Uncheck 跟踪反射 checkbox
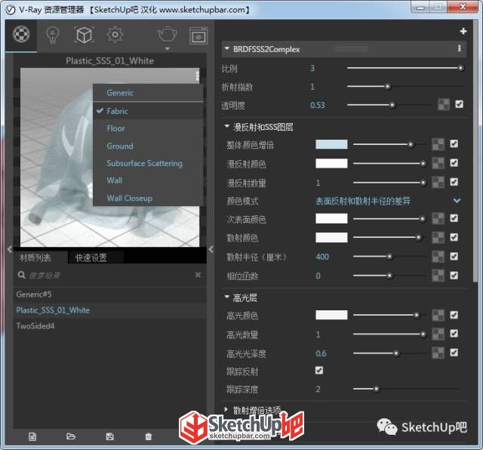Image resolution: width=483 pixels, height=450 pixels. tap(319, 370)
